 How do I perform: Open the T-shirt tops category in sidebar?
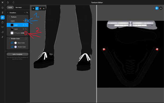pyautogui.click(x=2, y=8)
